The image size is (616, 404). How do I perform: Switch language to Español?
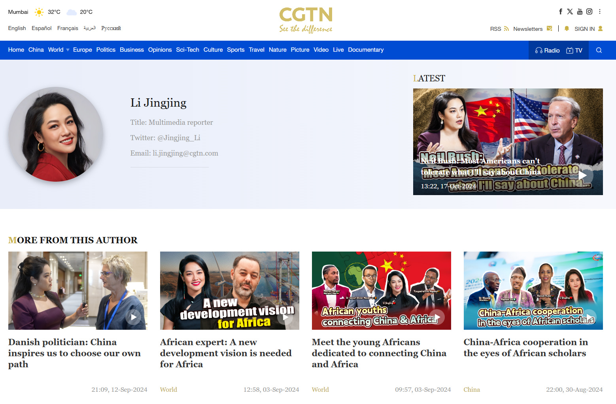pyautogui.click(x=42, y=28)
